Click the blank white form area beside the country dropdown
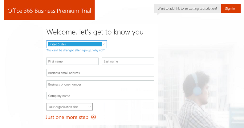This screenshot has width=244, height=128. 132,45
